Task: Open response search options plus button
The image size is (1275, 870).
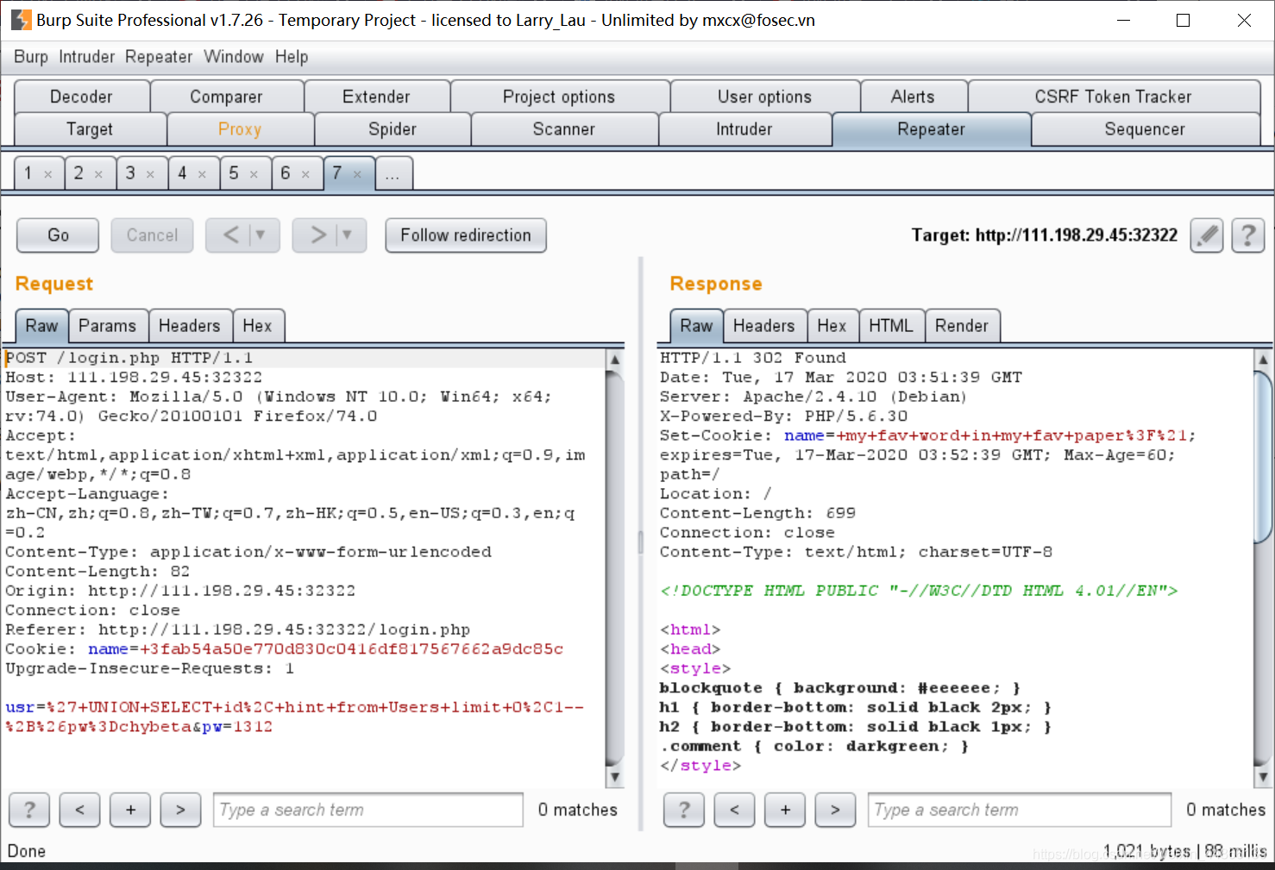Action: point(786,810)
